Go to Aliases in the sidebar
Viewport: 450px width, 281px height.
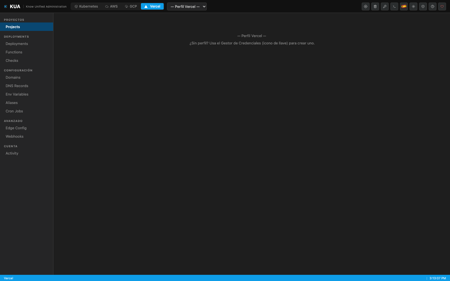(26, 103)
